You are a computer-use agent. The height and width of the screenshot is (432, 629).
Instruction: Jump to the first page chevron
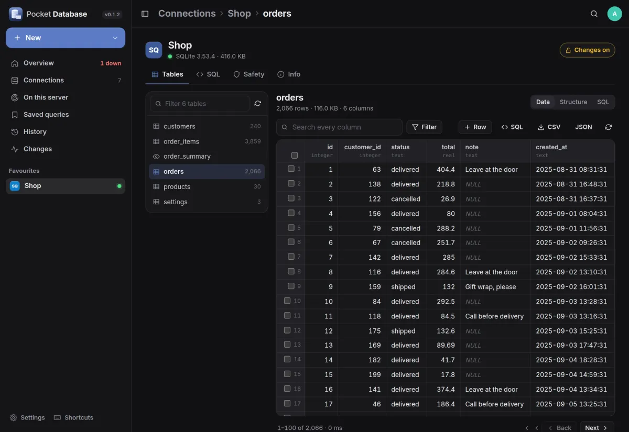[527, 428]
